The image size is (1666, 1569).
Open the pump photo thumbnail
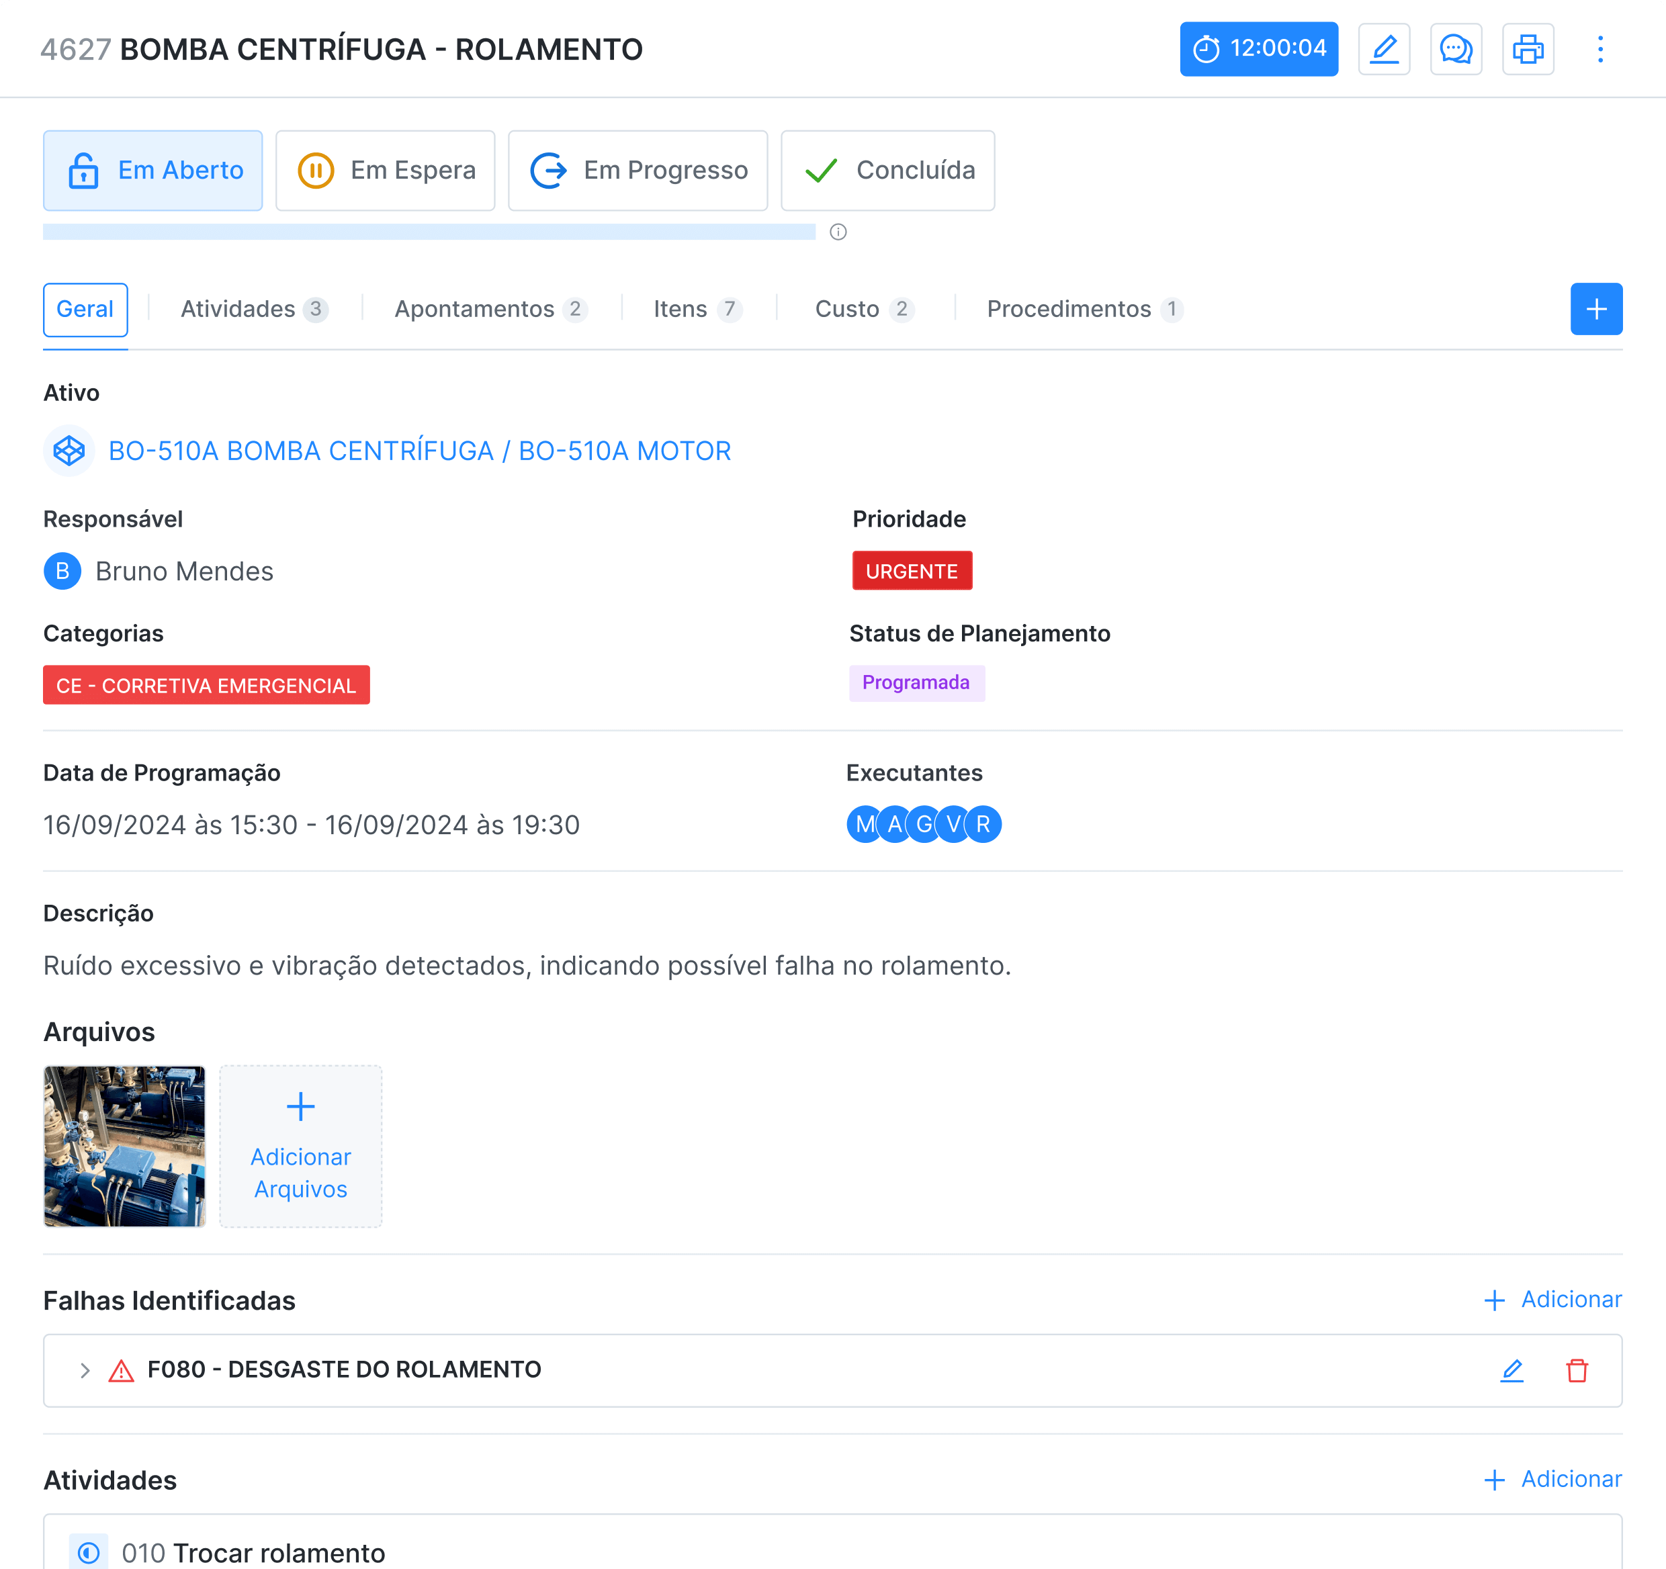(x=125, y=1146)
